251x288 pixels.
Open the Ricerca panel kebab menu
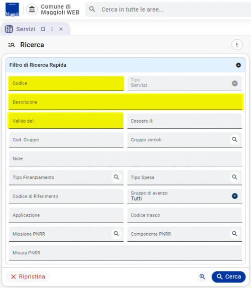(x=237, y=45)
